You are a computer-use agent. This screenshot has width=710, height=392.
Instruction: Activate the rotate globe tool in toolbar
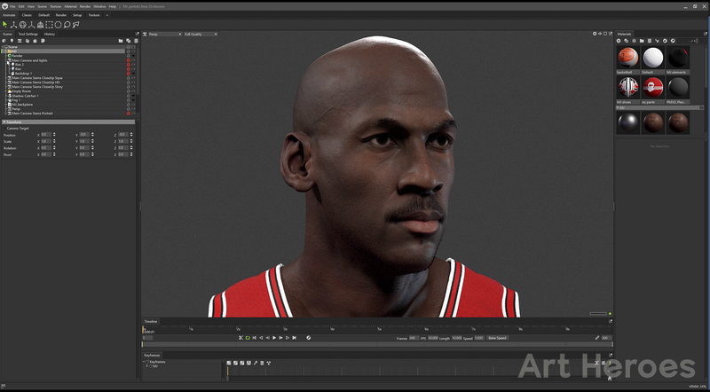(x=23, y=25)
